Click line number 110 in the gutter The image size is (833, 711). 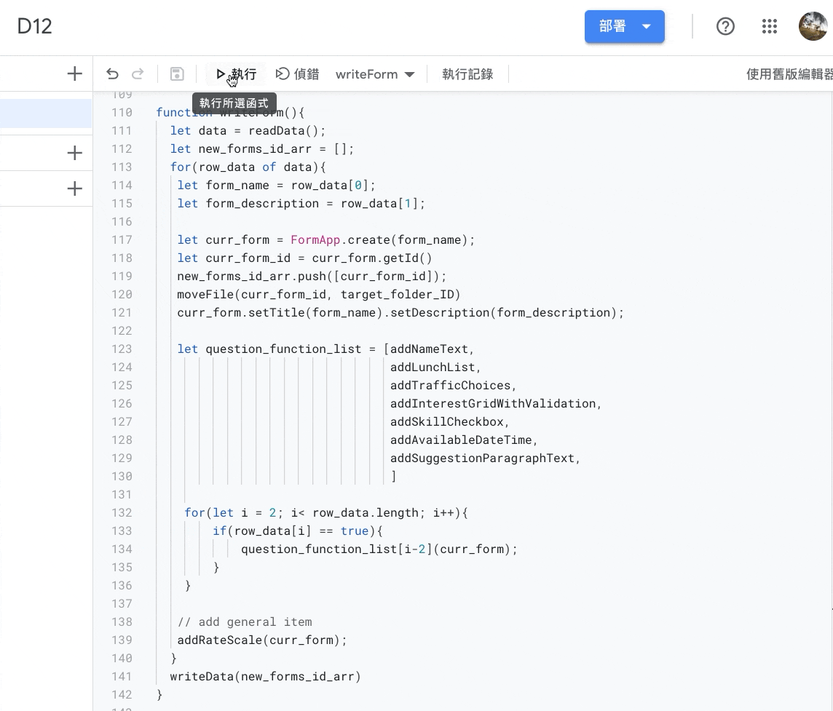[x=122, y=113]
